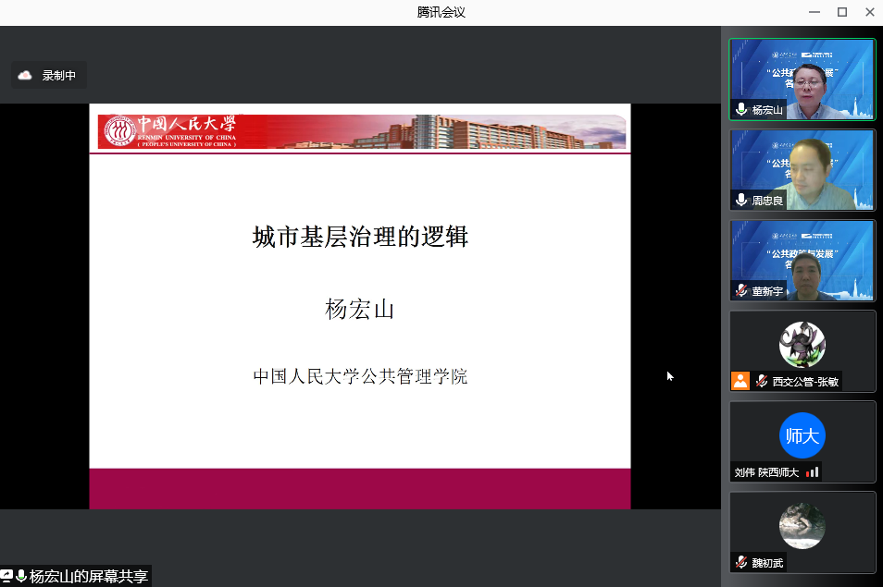The height and width of the screenshot is (587, 883).
Task: Select 杨宏山 video thumbnail
Action: point(802,79)
